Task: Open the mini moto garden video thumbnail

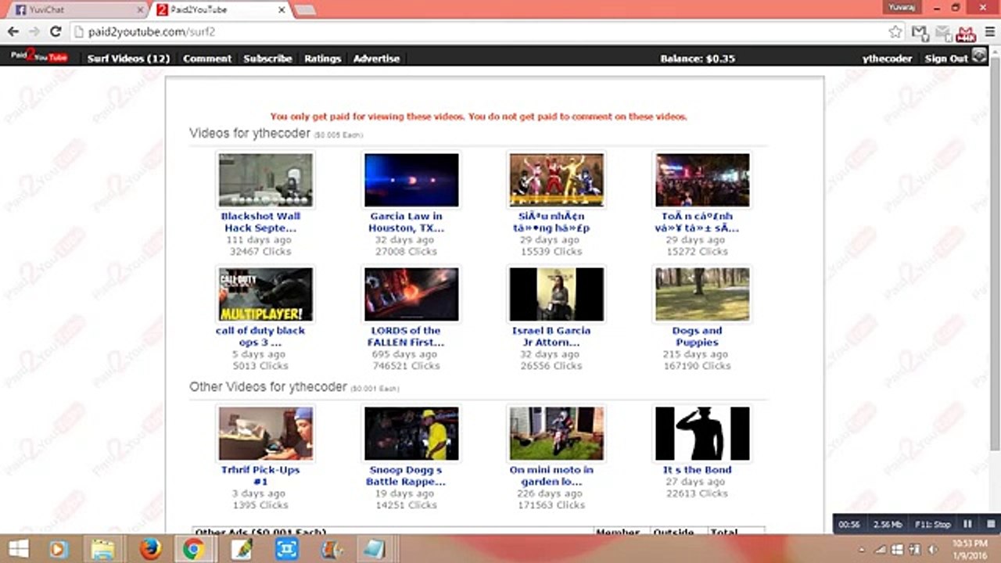Action: [556, 433]
